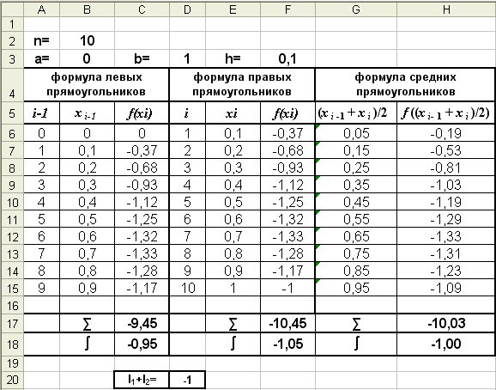The width and height of the screenshot is (496, 390).
Task: Click right rectangles sum -10,45
Action: tap(287, 323)
